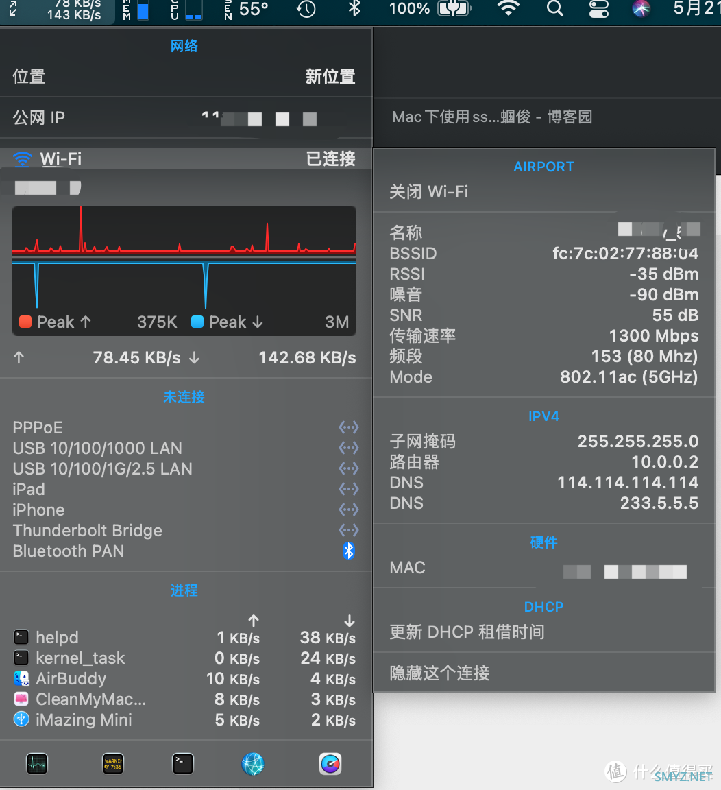Open iStat Menus app icon

(x=330, y=764)
